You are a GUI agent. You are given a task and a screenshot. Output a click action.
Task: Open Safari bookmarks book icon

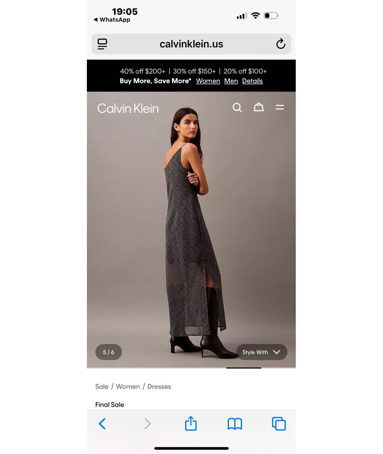(235, 424)
